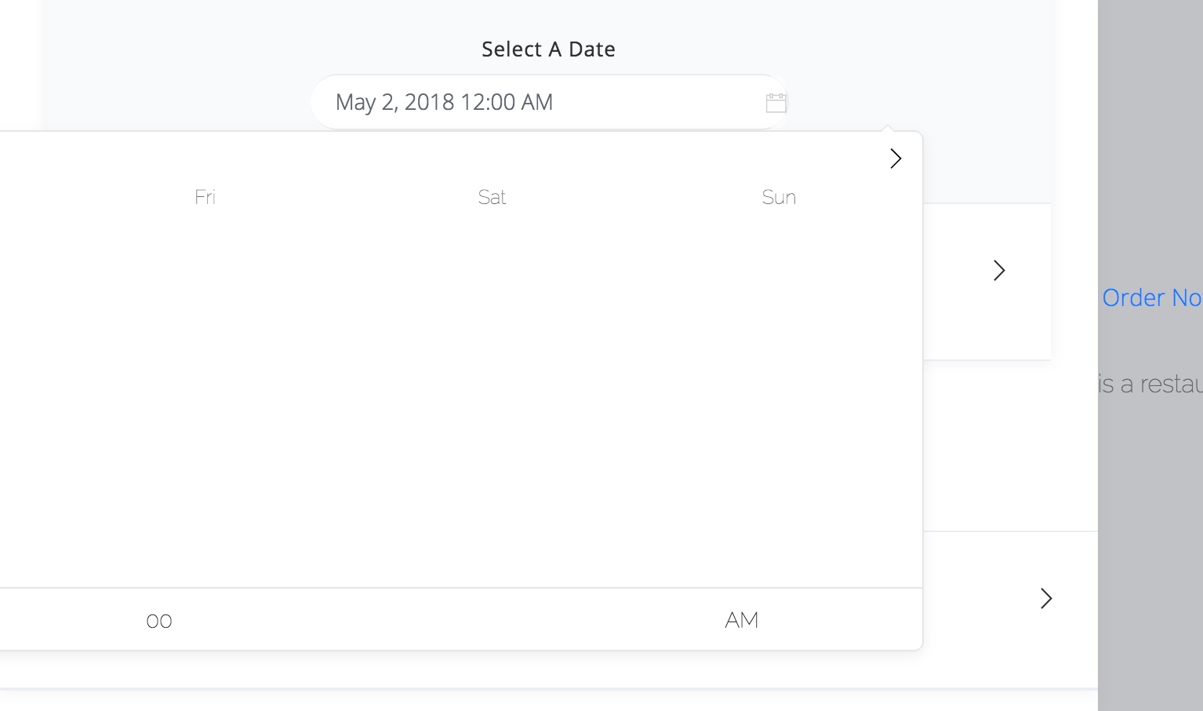Click the Fri weekday label

tap(205, 197)
